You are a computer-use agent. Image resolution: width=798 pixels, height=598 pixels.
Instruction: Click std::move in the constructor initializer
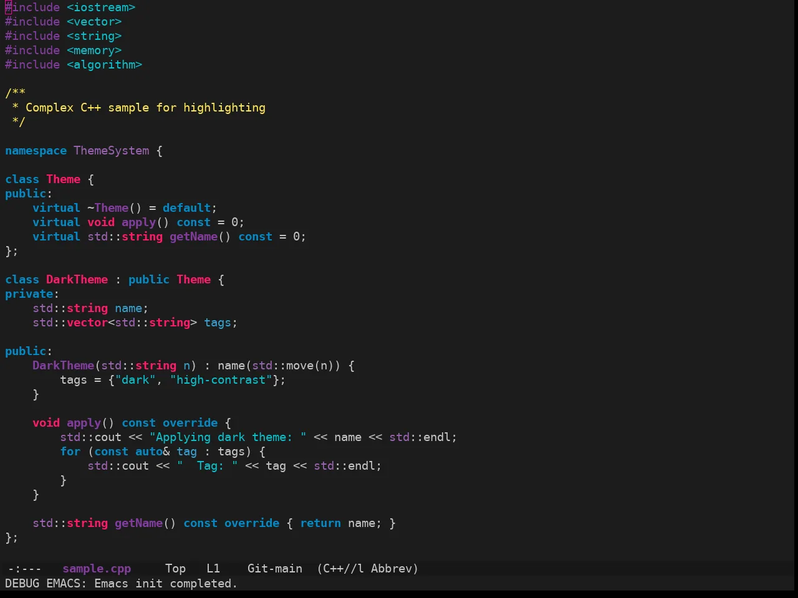click(283, 366)
